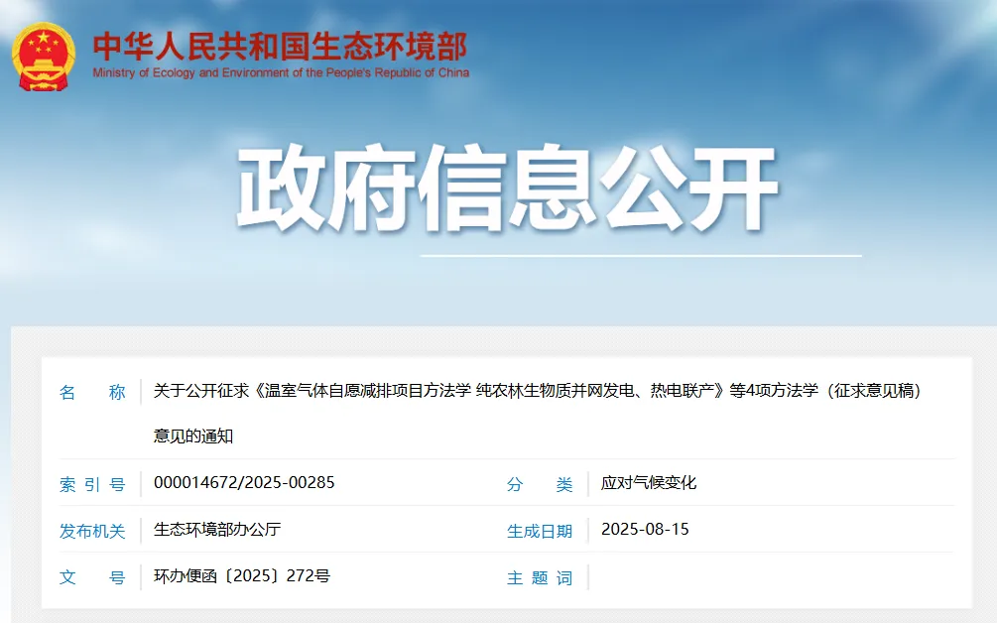Open the 中华人民共和国生态环境部 site title

click(x=281, y=47)
